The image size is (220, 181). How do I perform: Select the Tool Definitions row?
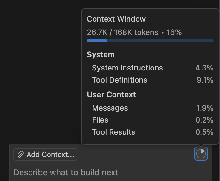pyautogui.click(x=120, y=80)
